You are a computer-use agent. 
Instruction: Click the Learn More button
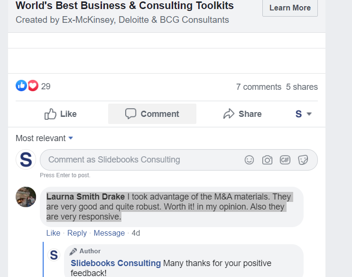click(290, 8)
